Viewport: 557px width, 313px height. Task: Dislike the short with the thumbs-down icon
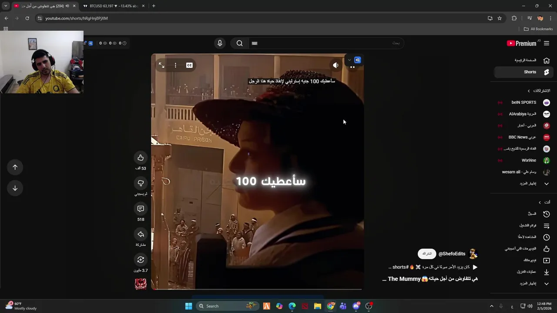(x=141, y=183)
